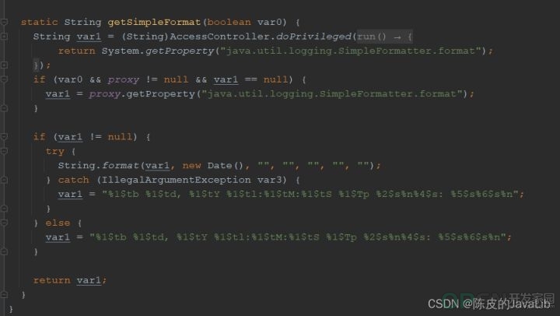Collapse the getSimpleFormat method fold marker

pos(5,22)
